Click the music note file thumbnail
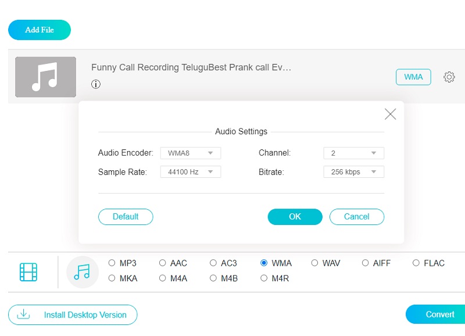Viewport: 465px width, 336px height. tap(45, 77)
